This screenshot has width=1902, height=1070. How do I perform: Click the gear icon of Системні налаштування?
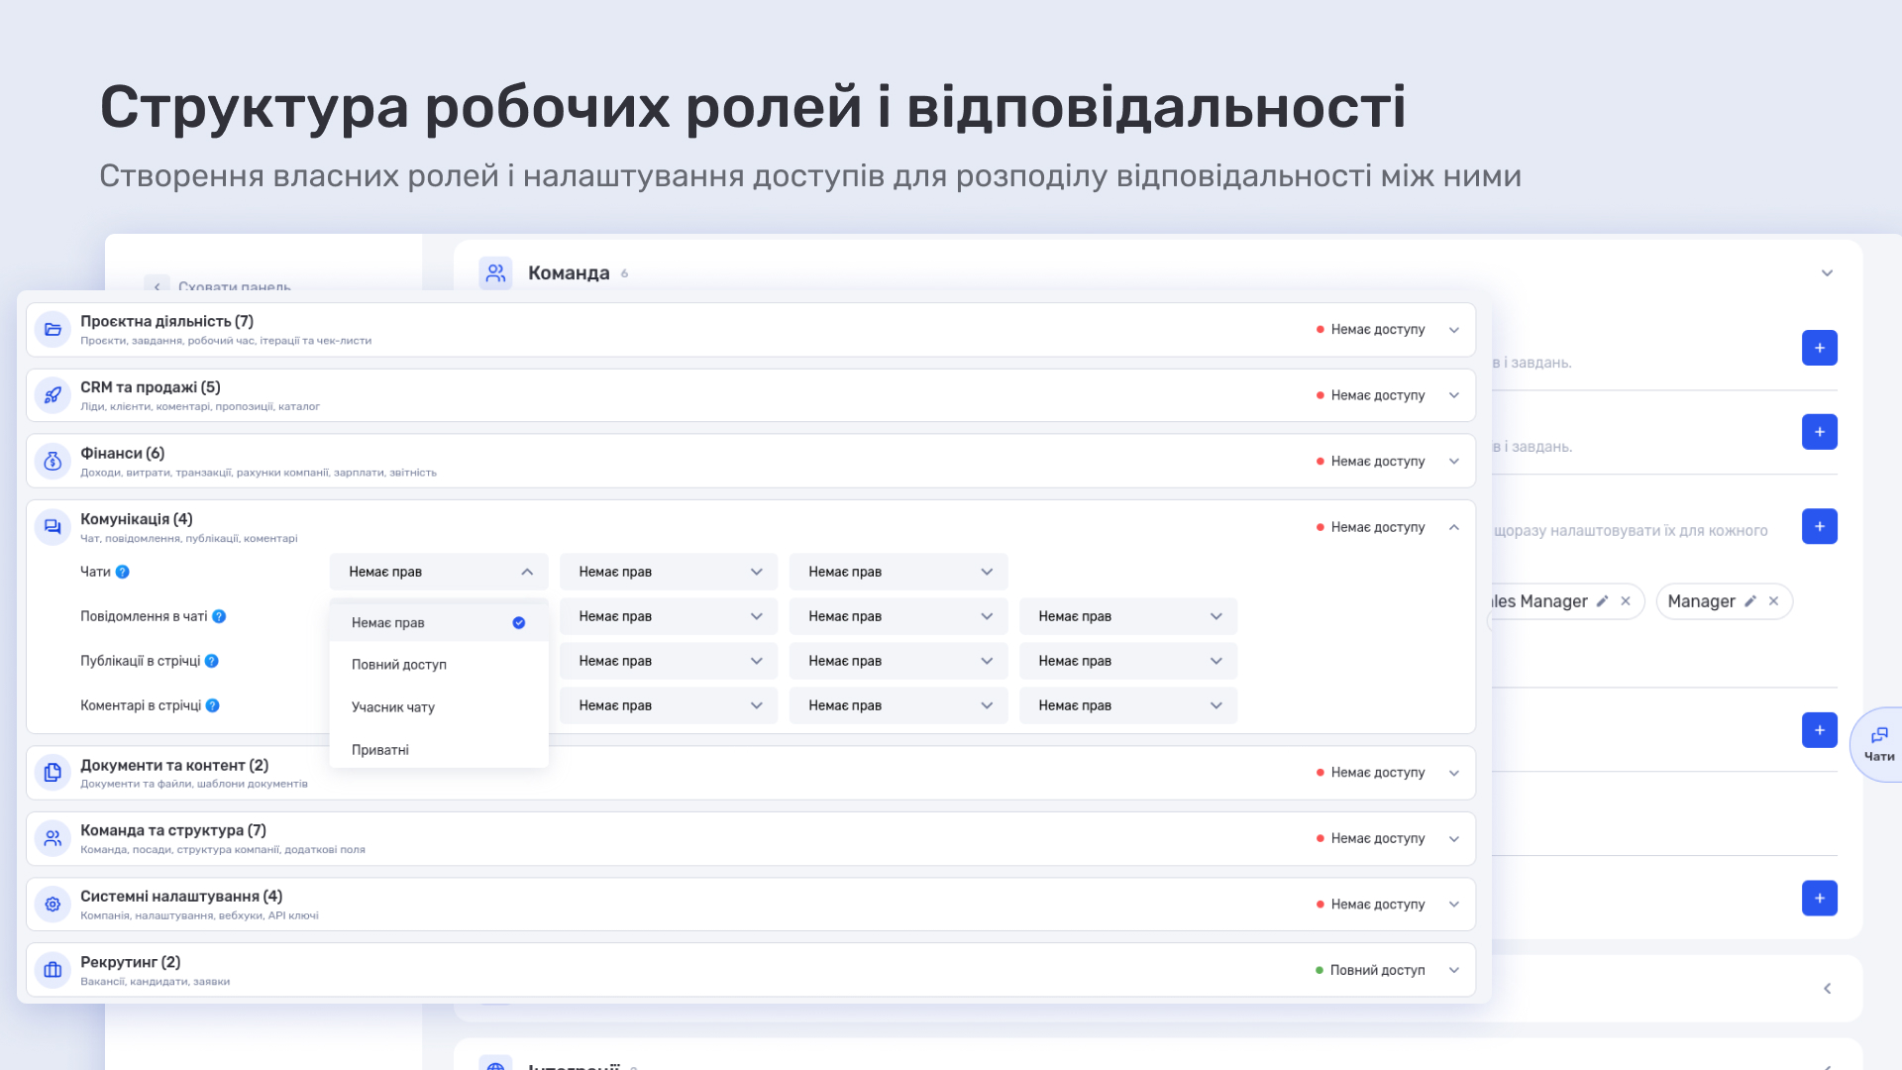click(x=53, y=905)
